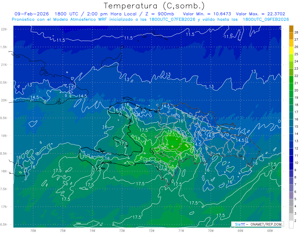The image size is (303, 234).
Task: Pick the brown-orange swatch above the 28 mark
Action: pos(291,29)
